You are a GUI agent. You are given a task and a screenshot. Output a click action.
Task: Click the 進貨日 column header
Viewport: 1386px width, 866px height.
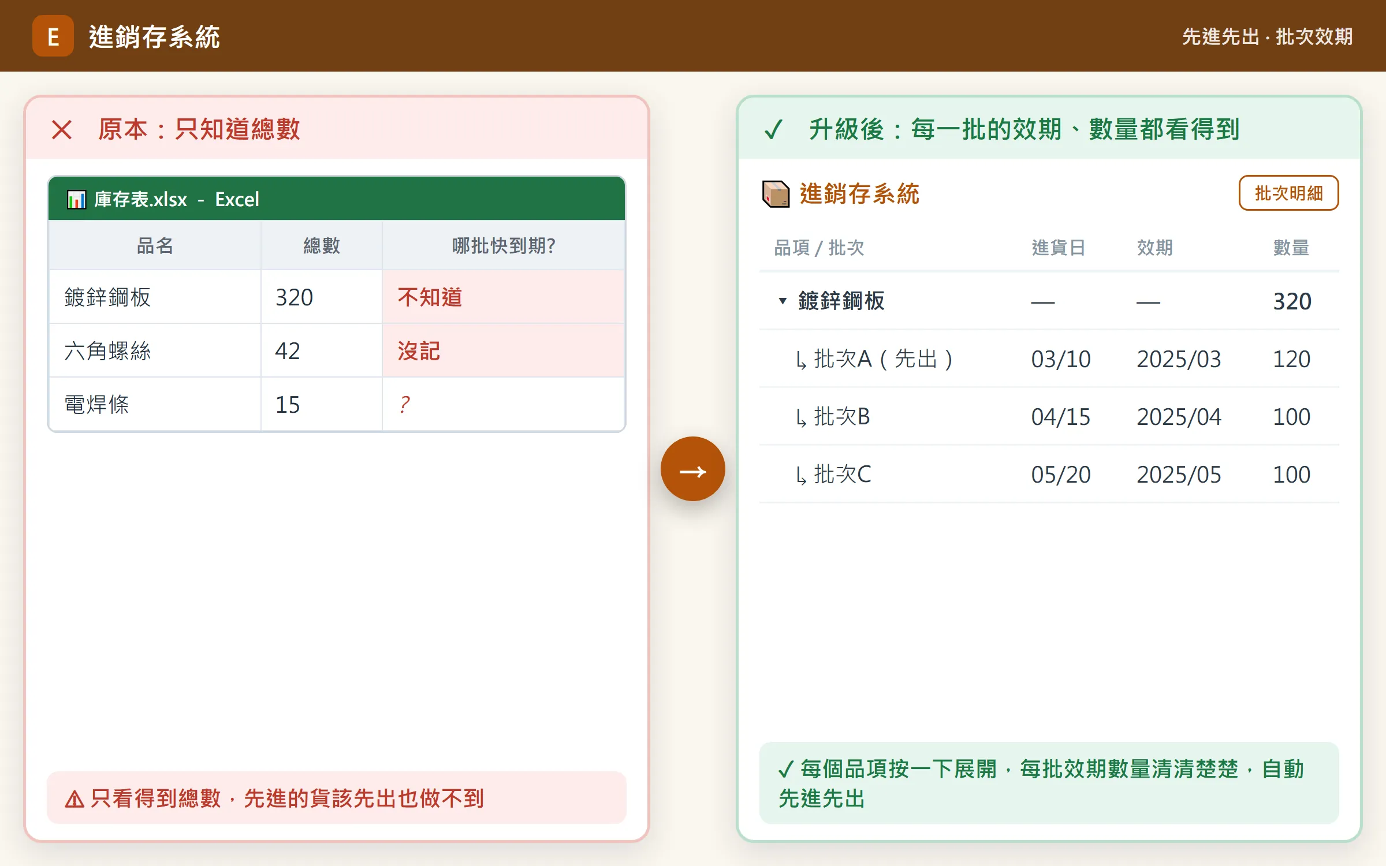1059,248
